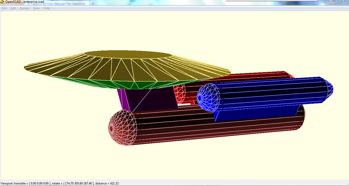Image resolution: width=349 pixels, height=186 pixels.
Task: Open the View menu
Action: coord(37,8)
